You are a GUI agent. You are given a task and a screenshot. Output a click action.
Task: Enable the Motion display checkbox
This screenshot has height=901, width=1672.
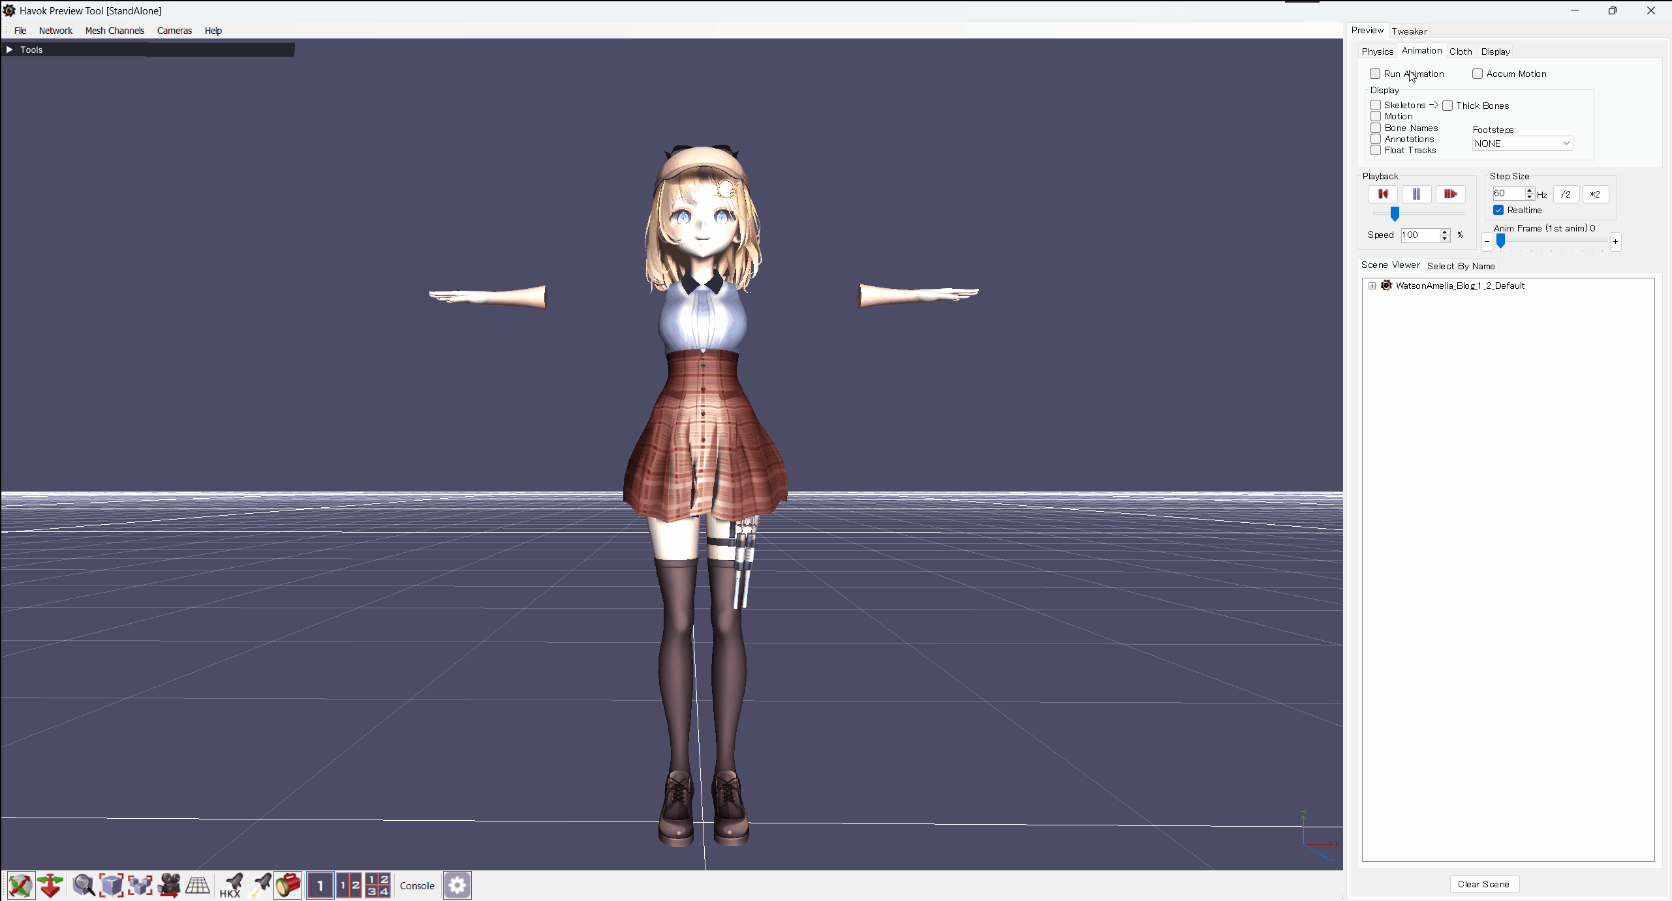tap(1376, 116)
